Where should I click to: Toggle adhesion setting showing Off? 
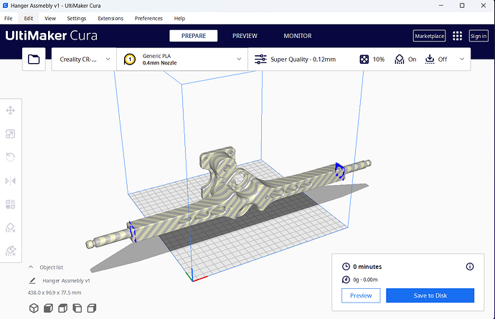[436, 59]
